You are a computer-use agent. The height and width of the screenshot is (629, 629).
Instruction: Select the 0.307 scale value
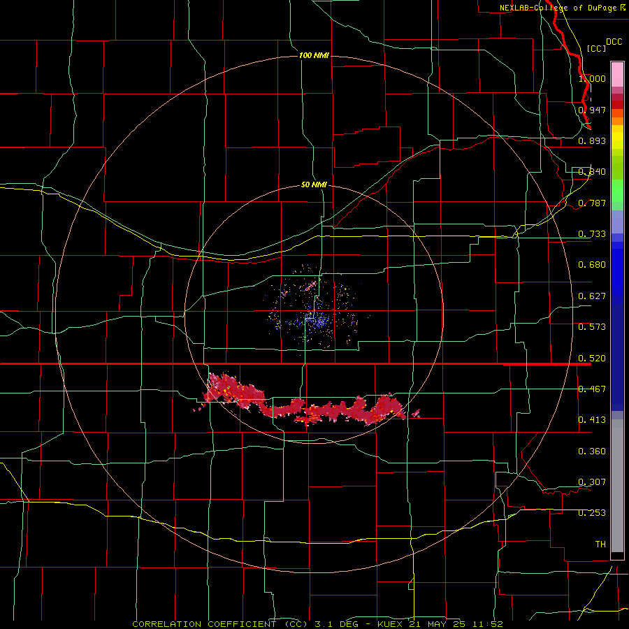click(x=592, y=482)
